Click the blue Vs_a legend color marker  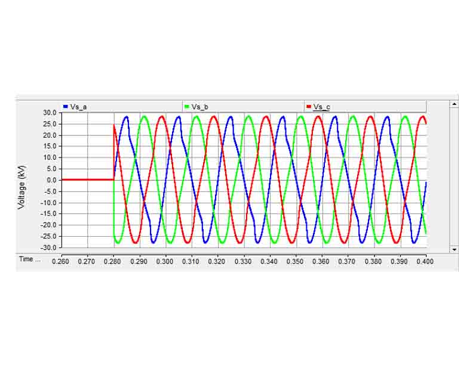[x=66, y=106]
